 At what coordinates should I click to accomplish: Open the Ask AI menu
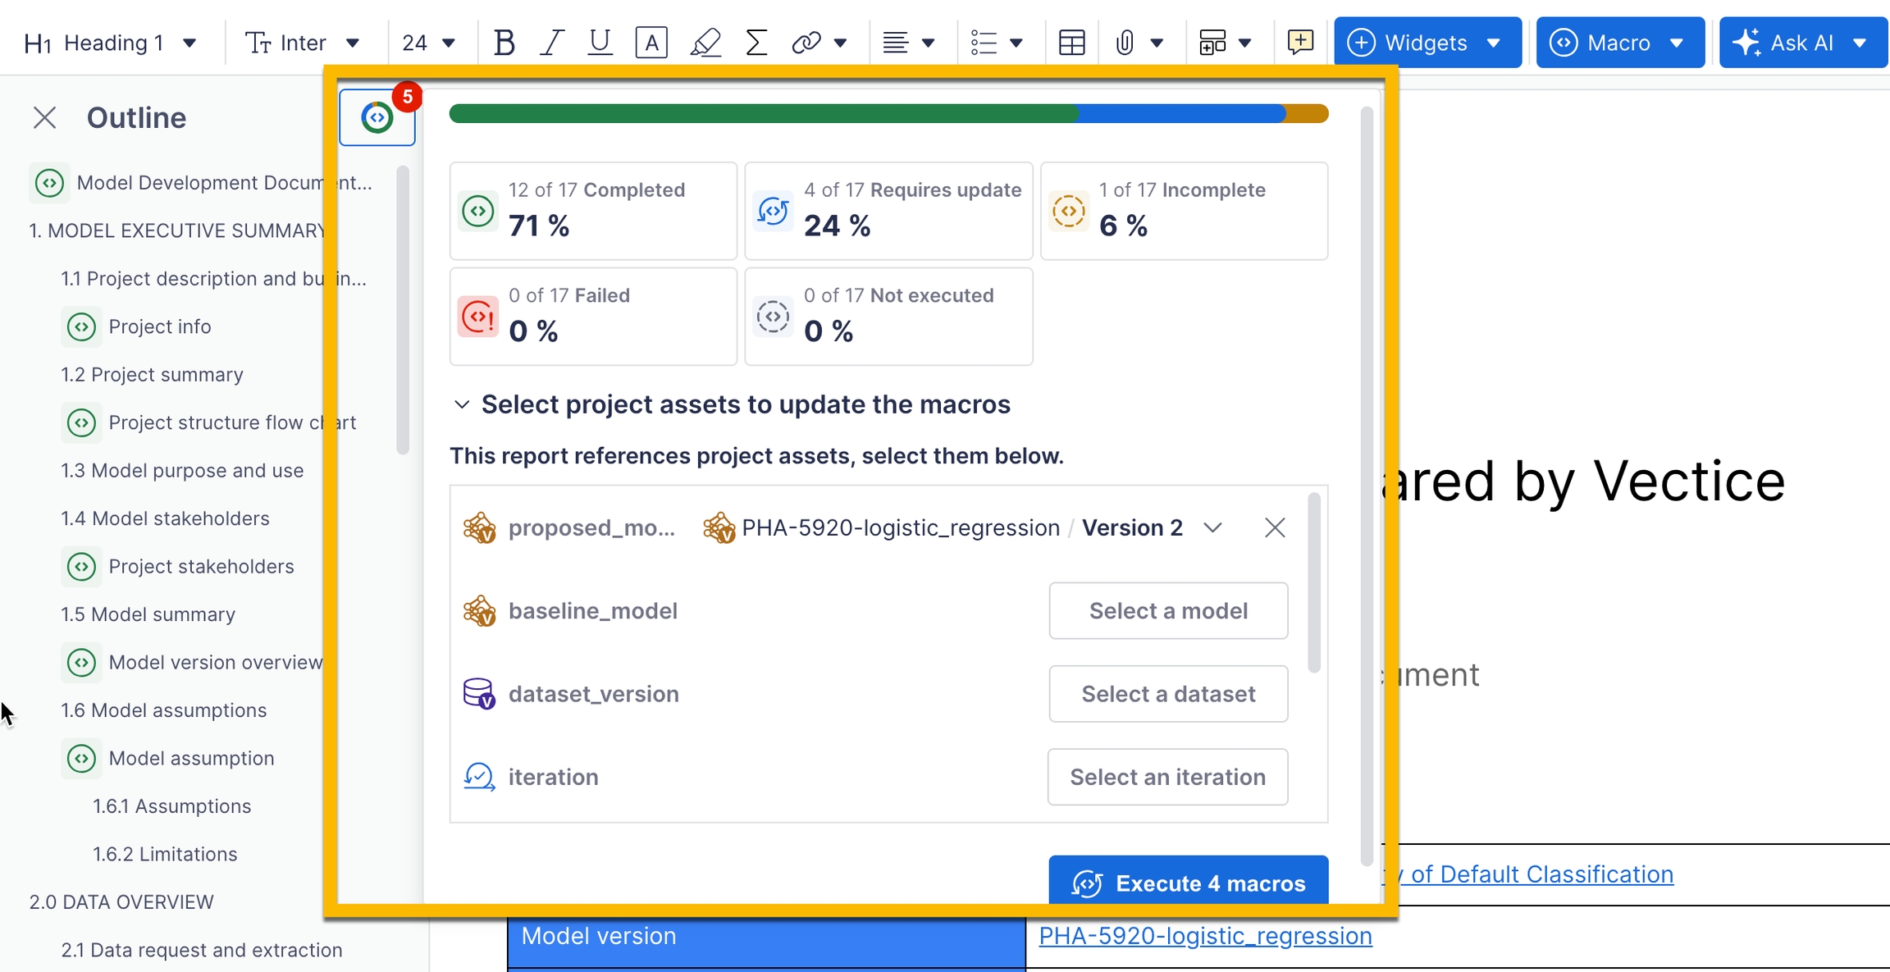point(1802,43)
